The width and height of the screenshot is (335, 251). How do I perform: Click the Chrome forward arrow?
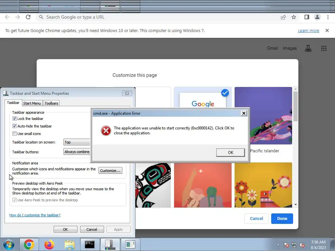18,17
